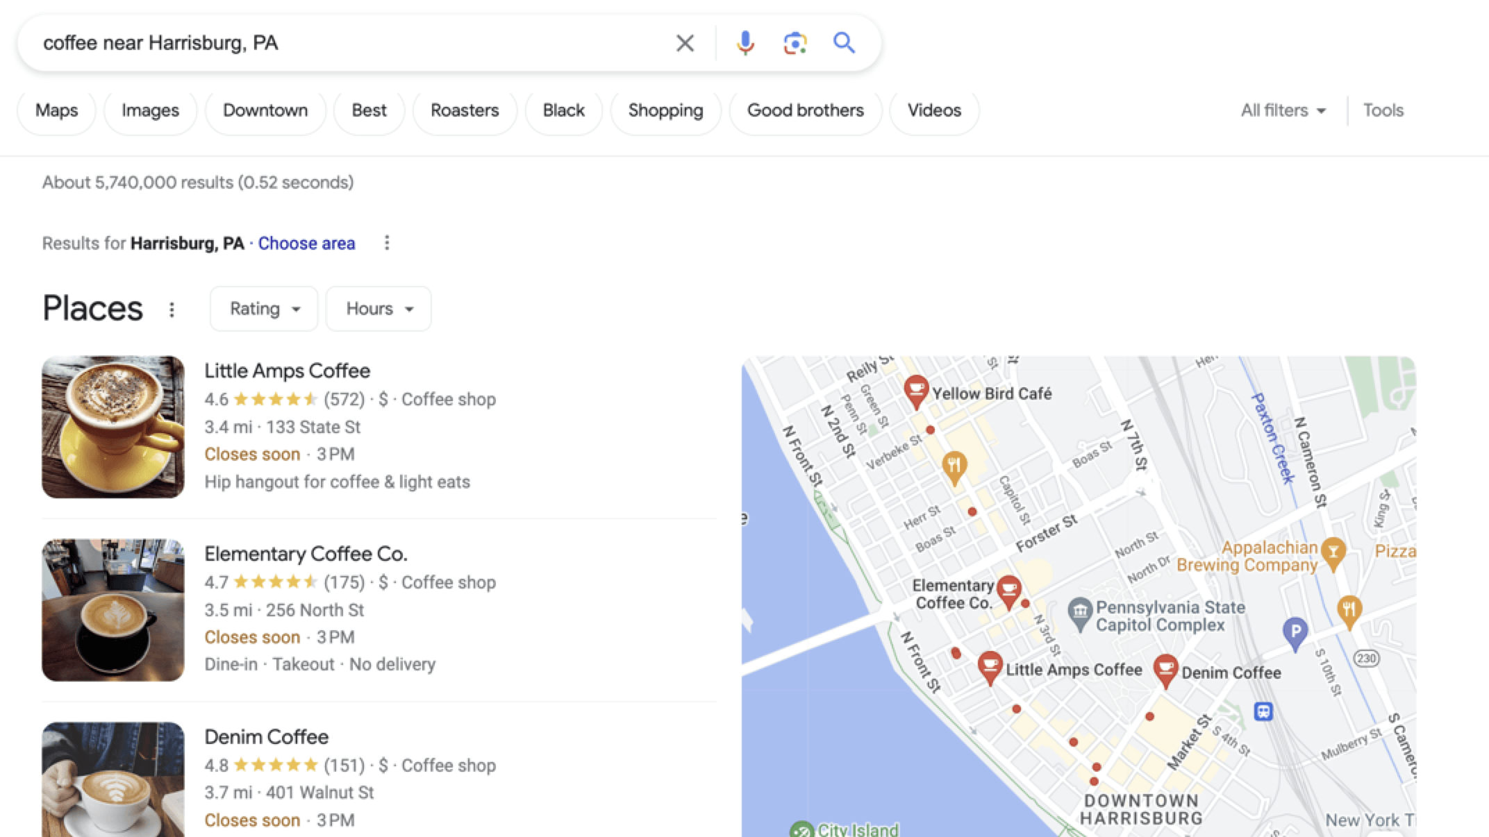Click the address text 256 North St

click(315, 610)
